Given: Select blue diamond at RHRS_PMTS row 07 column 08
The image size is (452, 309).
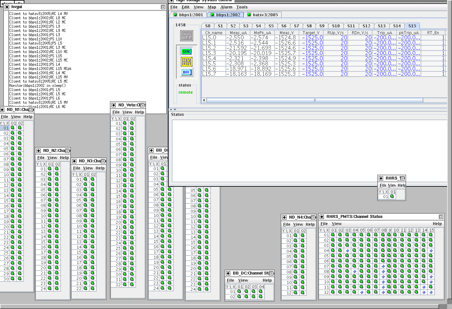Looking at the screenshot, I should coord(383,266).
